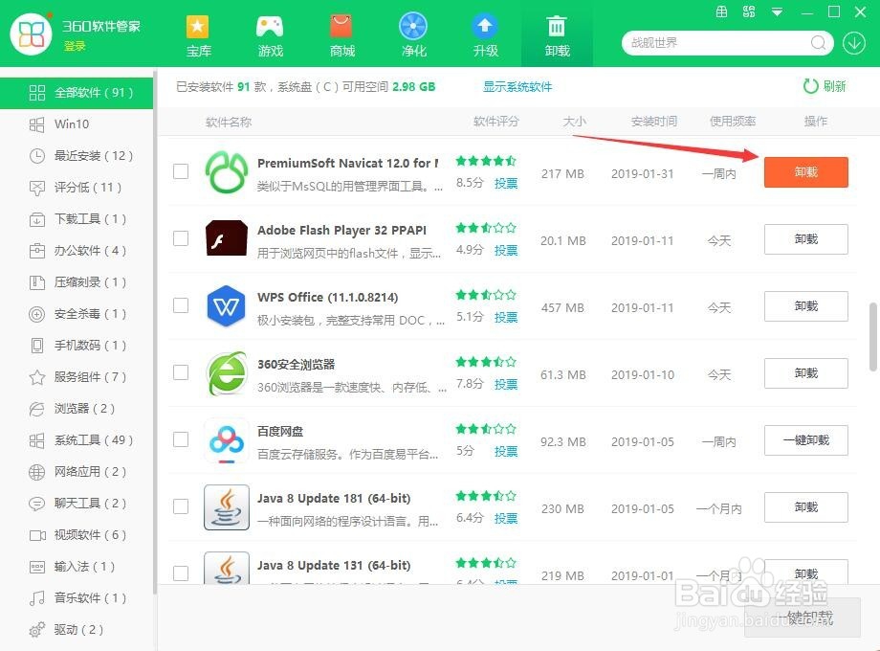Viewport: 880px width, 651px height.
Task: Switch to the 卸载 (uninstall) tab
Action: tap(557, 34)
